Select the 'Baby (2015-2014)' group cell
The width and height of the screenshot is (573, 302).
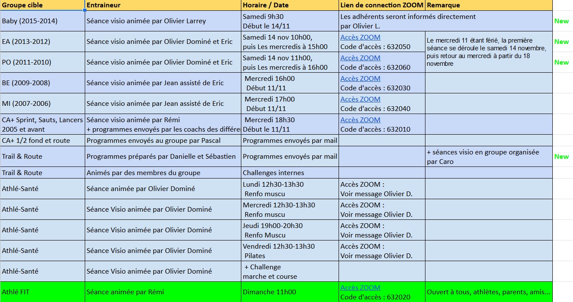[43, 21]
